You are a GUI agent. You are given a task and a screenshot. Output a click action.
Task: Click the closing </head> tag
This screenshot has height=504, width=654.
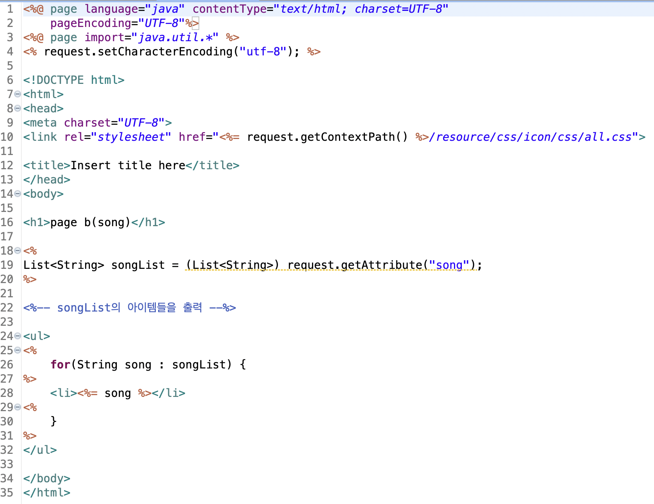(x=47, y=180)
